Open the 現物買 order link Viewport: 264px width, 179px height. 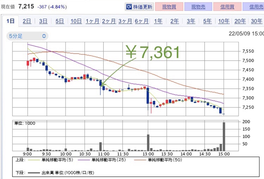tap(169, 7)
